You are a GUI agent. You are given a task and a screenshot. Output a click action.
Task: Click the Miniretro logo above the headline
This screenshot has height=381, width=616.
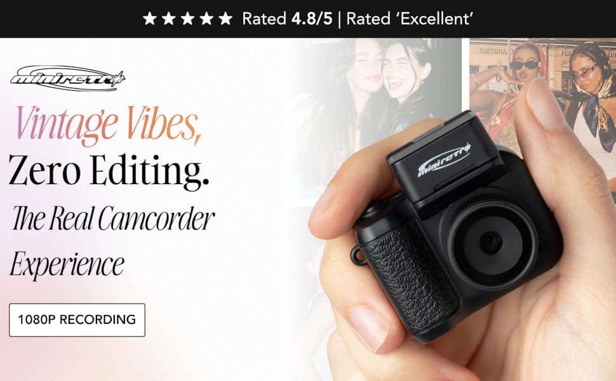click(x=67, y=77)
